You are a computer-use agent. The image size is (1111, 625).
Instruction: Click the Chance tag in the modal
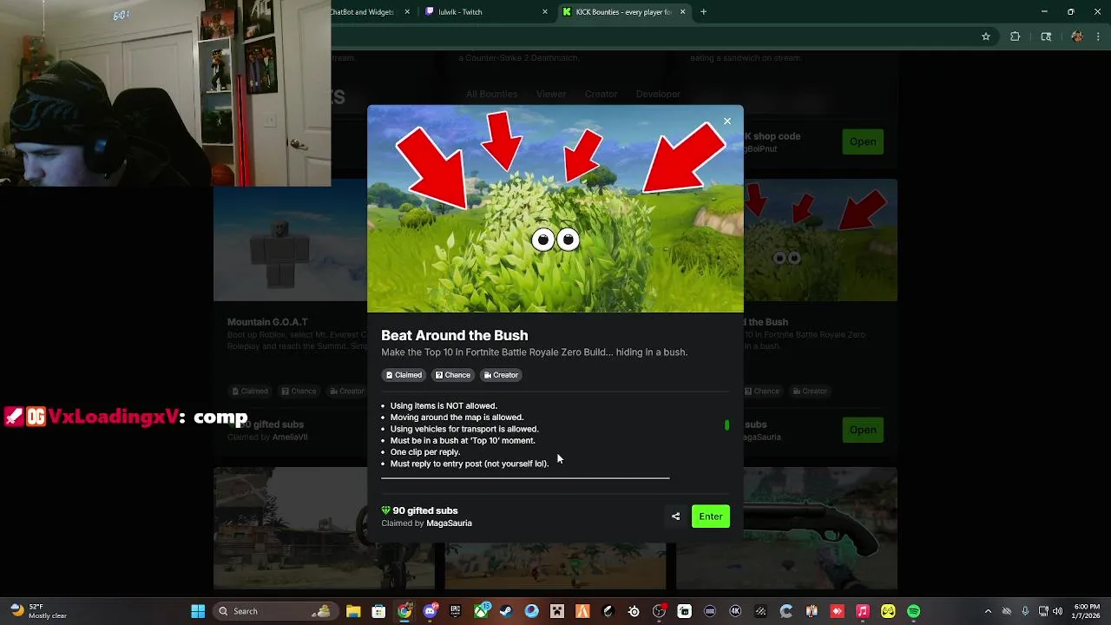(x=452, y=375)
